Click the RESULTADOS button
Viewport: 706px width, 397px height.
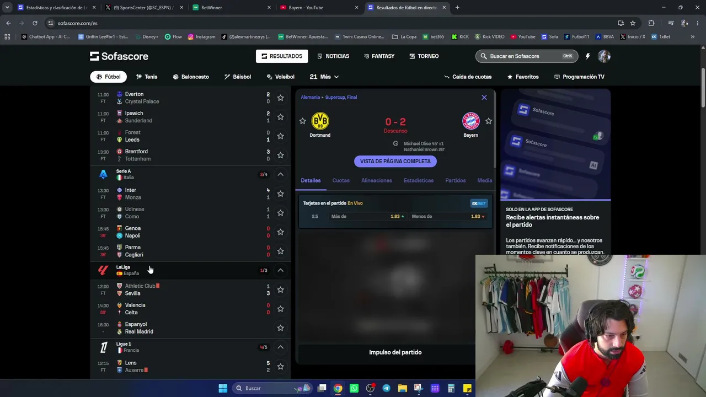tap(282, 56)
